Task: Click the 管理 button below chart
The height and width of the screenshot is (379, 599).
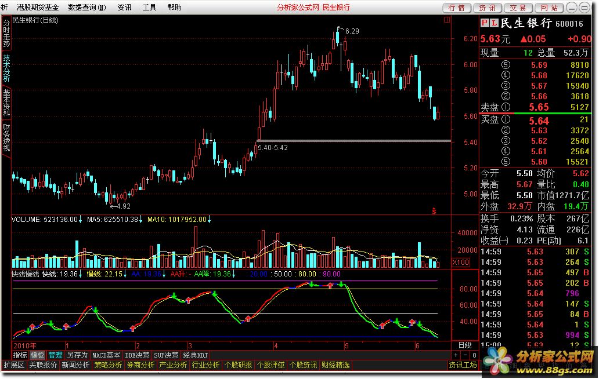Action: 55,355
